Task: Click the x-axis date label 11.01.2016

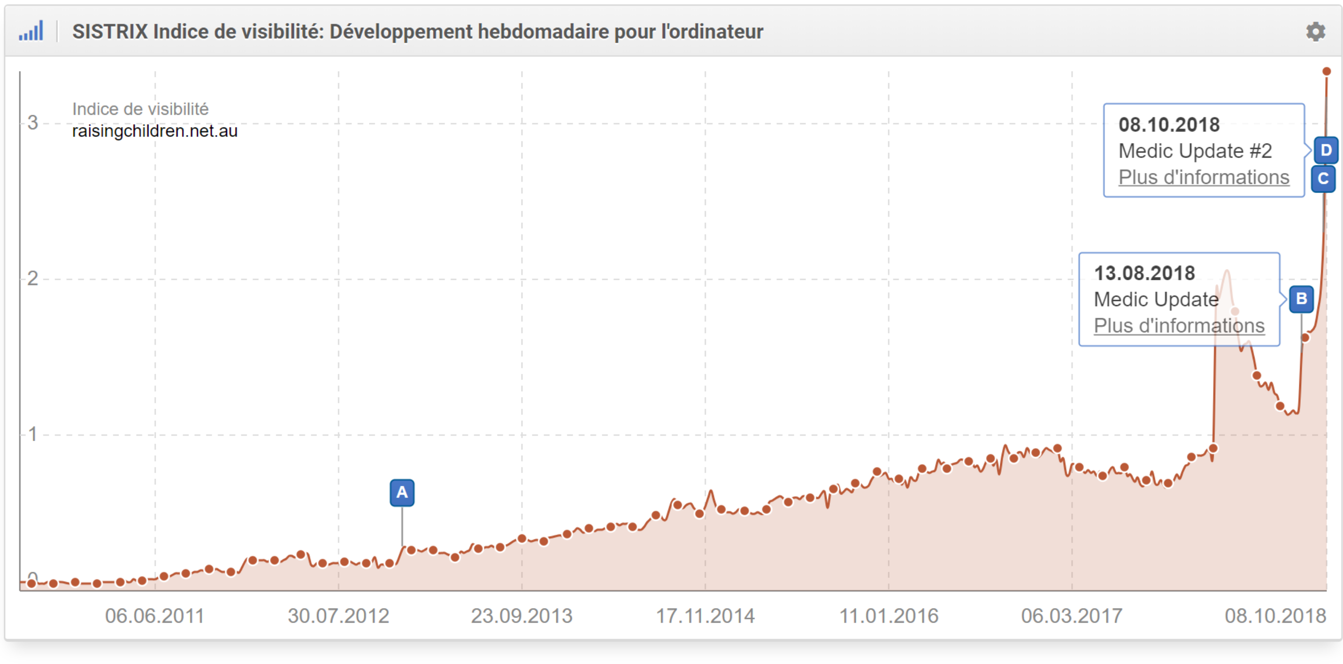Action: click(888, 616)
